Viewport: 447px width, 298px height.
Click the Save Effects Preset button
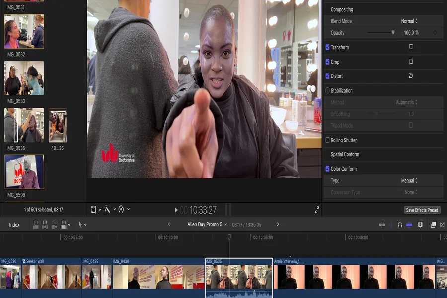[x=421, y=209]
